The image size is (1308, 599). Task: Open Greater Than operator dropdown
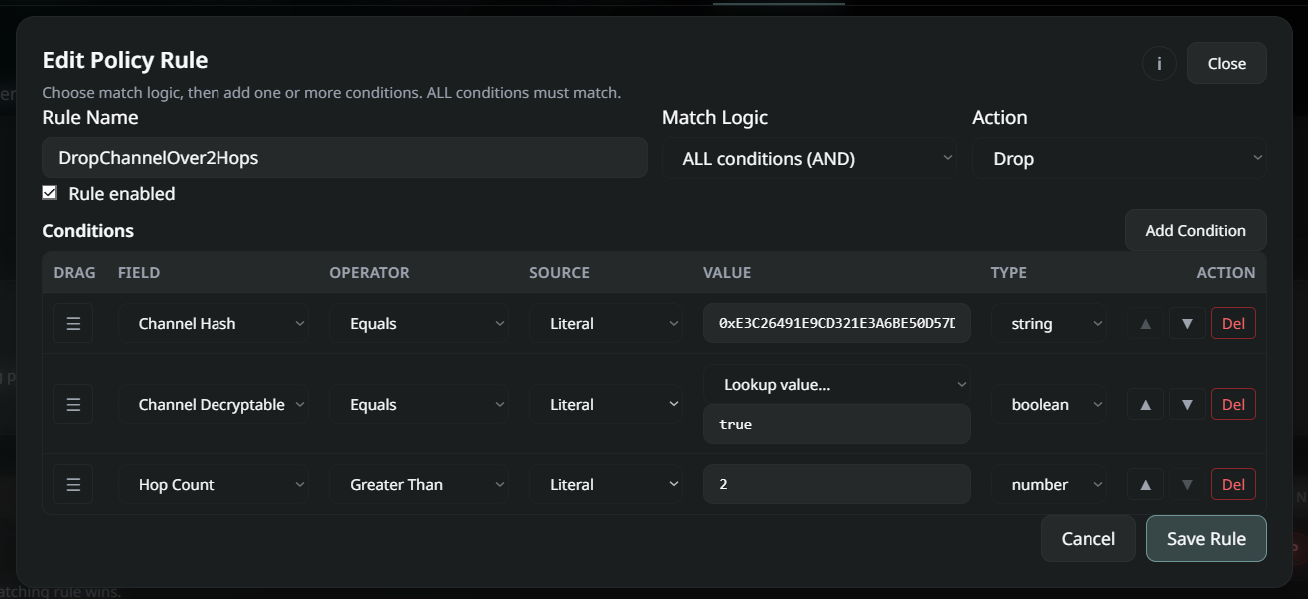(x=418, y=484)
